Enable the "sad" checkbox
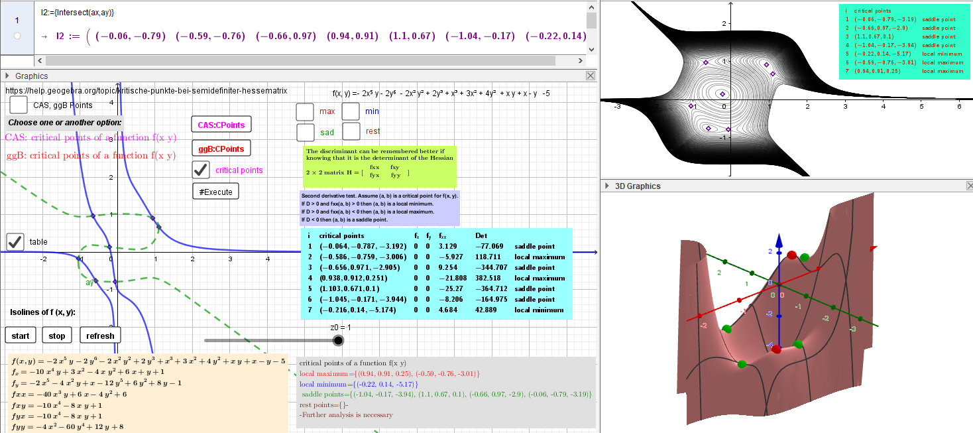The width and height of the screenshot is (973, 433). click(x=305, y=132)
